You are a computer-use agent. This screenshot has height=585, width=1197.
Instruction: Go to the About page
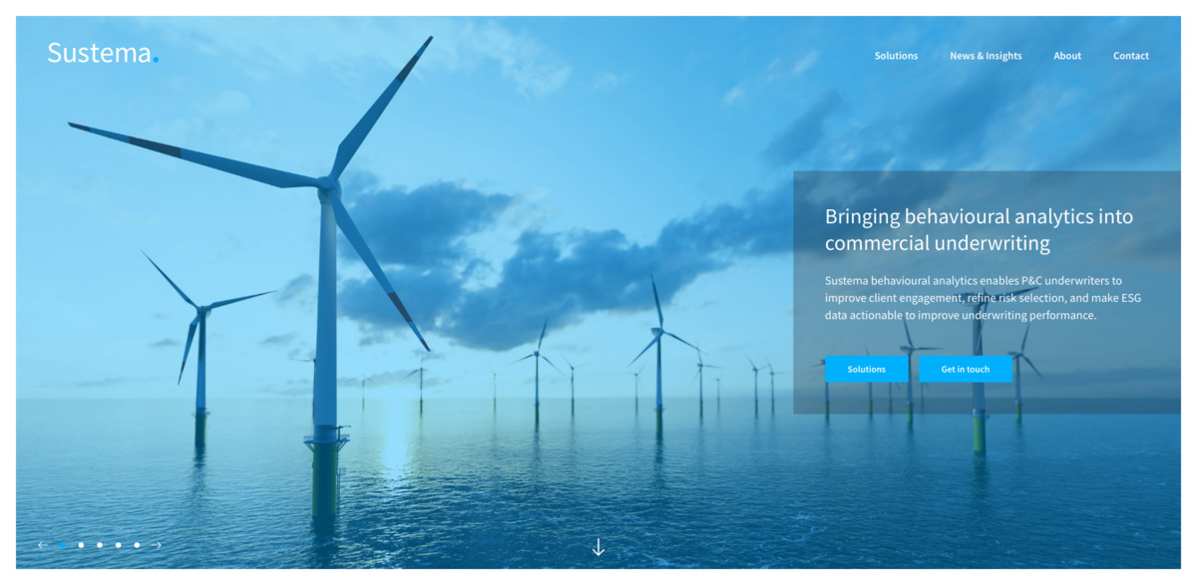pyautogui.click(x=1067, y=56)
